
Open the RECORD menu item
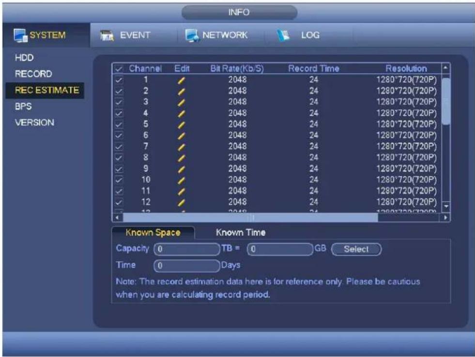33,74
